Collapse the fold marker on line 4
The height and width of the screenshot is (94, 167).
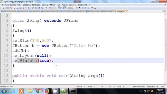pyautogui.click(x=11, y=26)
